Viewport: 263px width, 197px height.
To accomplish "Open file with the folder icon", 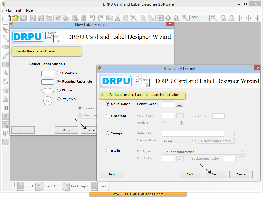I will pyautogui.click(x=15, y=18).
